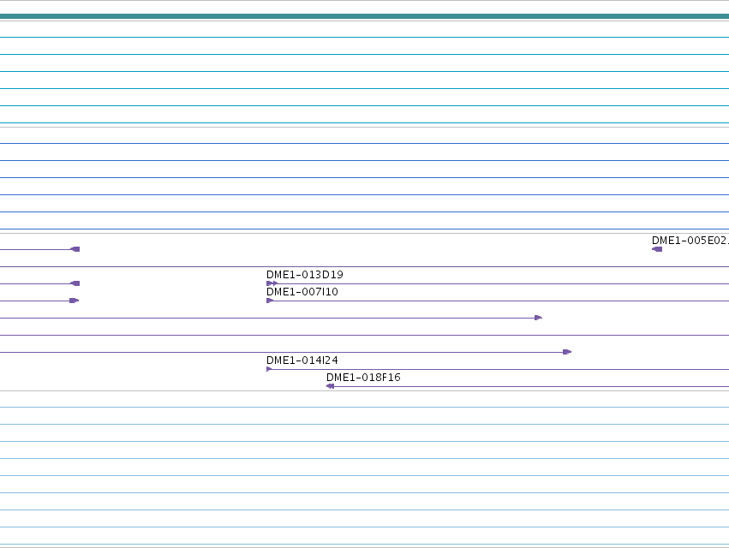The width and height of the screenshot is (729, 548).
Task: Select the DME1-007I10 feature label
Action: (302, 292)
